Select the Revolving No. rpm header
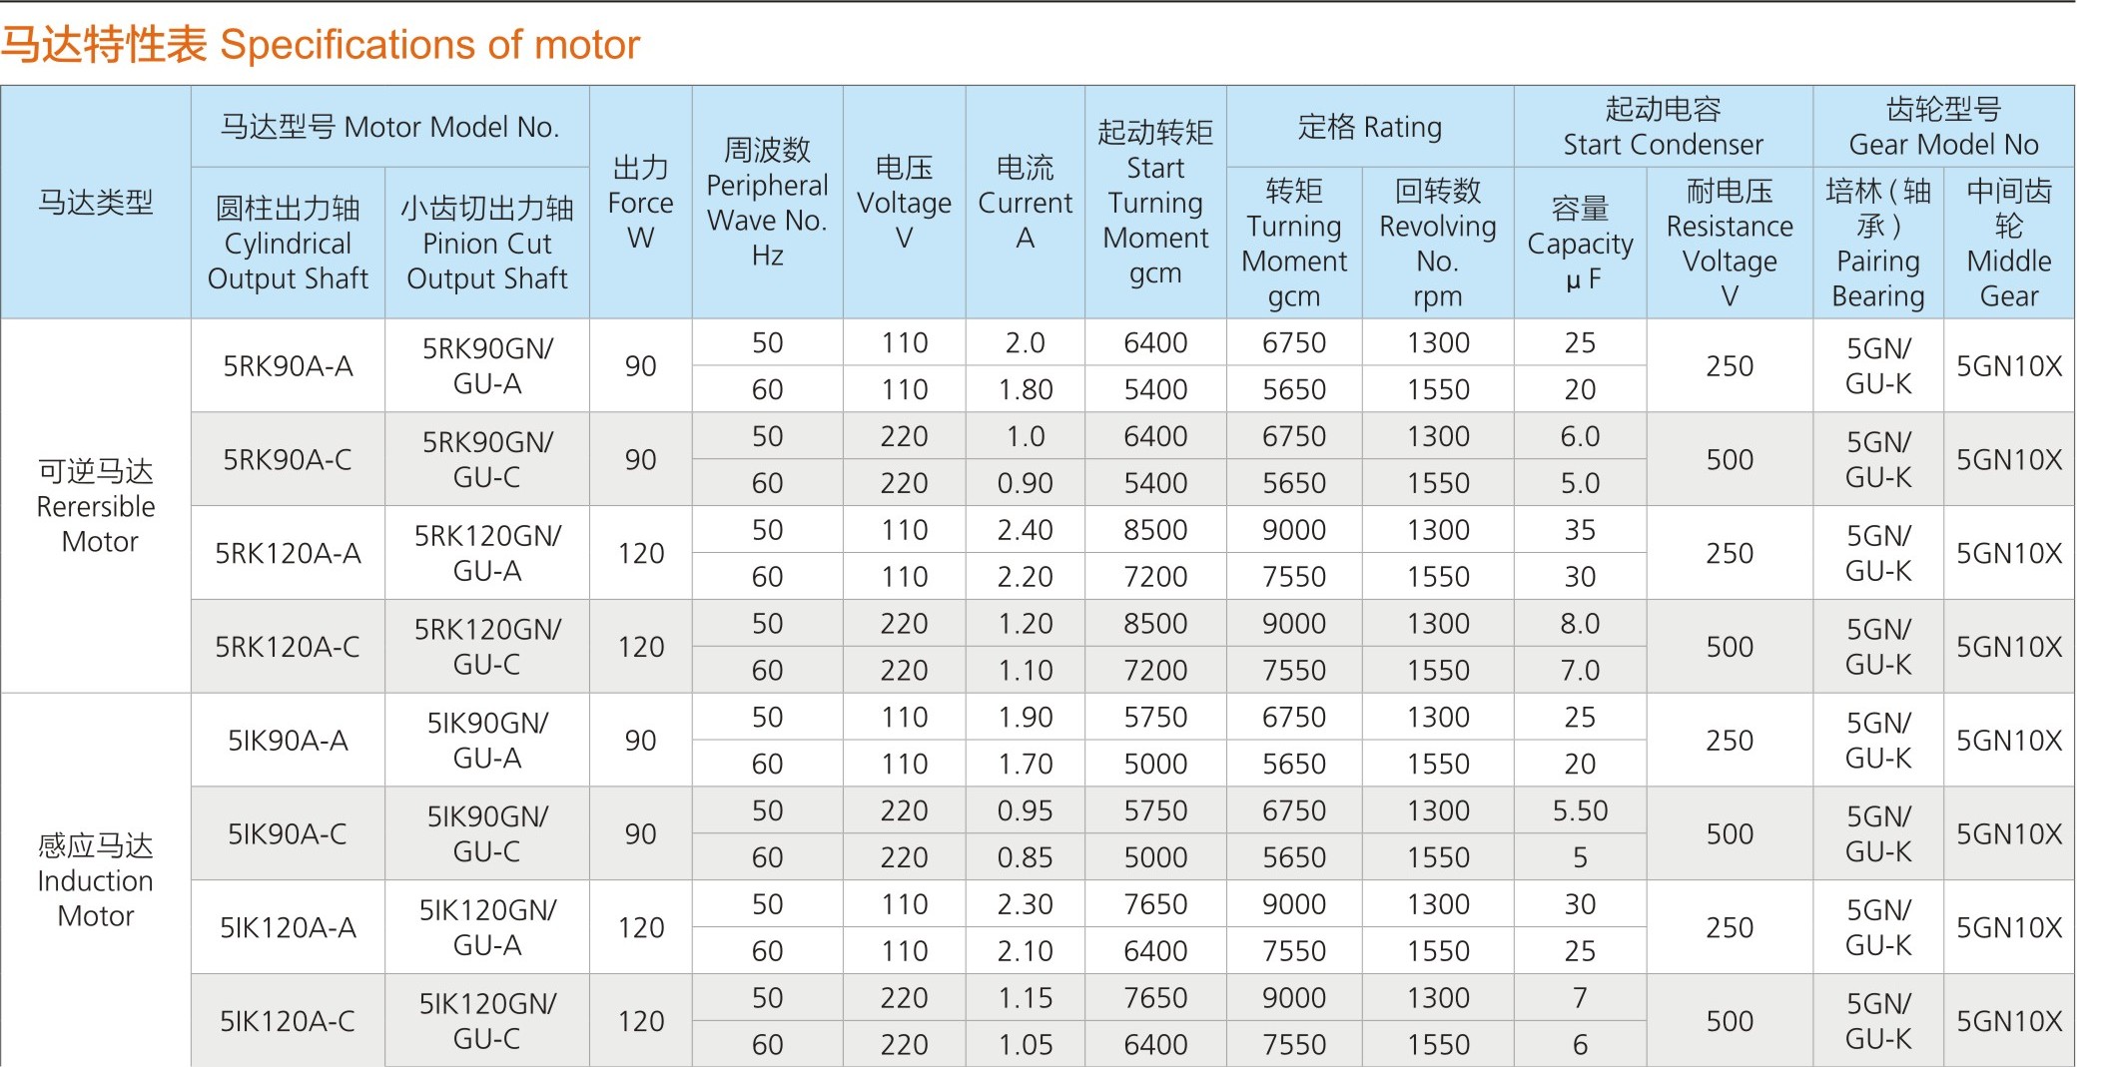Image resolution: width=2107 pixels, height=1067 pixels. pyautogui.click(x=1437, y=244)
